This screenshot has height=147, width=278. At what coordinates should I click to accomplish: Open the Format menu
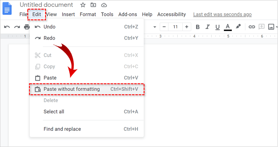tap(88, 14)
